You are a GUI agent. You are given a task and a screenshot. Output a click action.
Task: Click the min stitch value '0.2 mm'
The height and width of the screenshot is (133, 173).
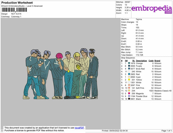(x=139, y=50)
